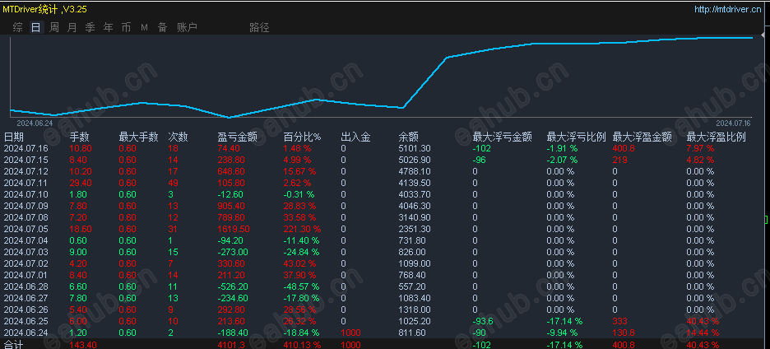The height and width of the screenshot is (349, 770).
Task: Click the 最大浮亏金额 column header
Action: tap(503, 137)
